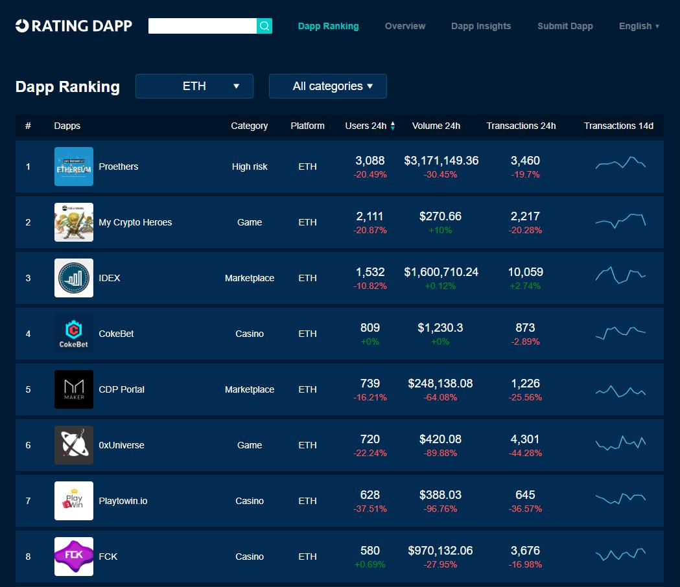
Task: Open the Playtowin.io name link
Action: tap(123, 501)
